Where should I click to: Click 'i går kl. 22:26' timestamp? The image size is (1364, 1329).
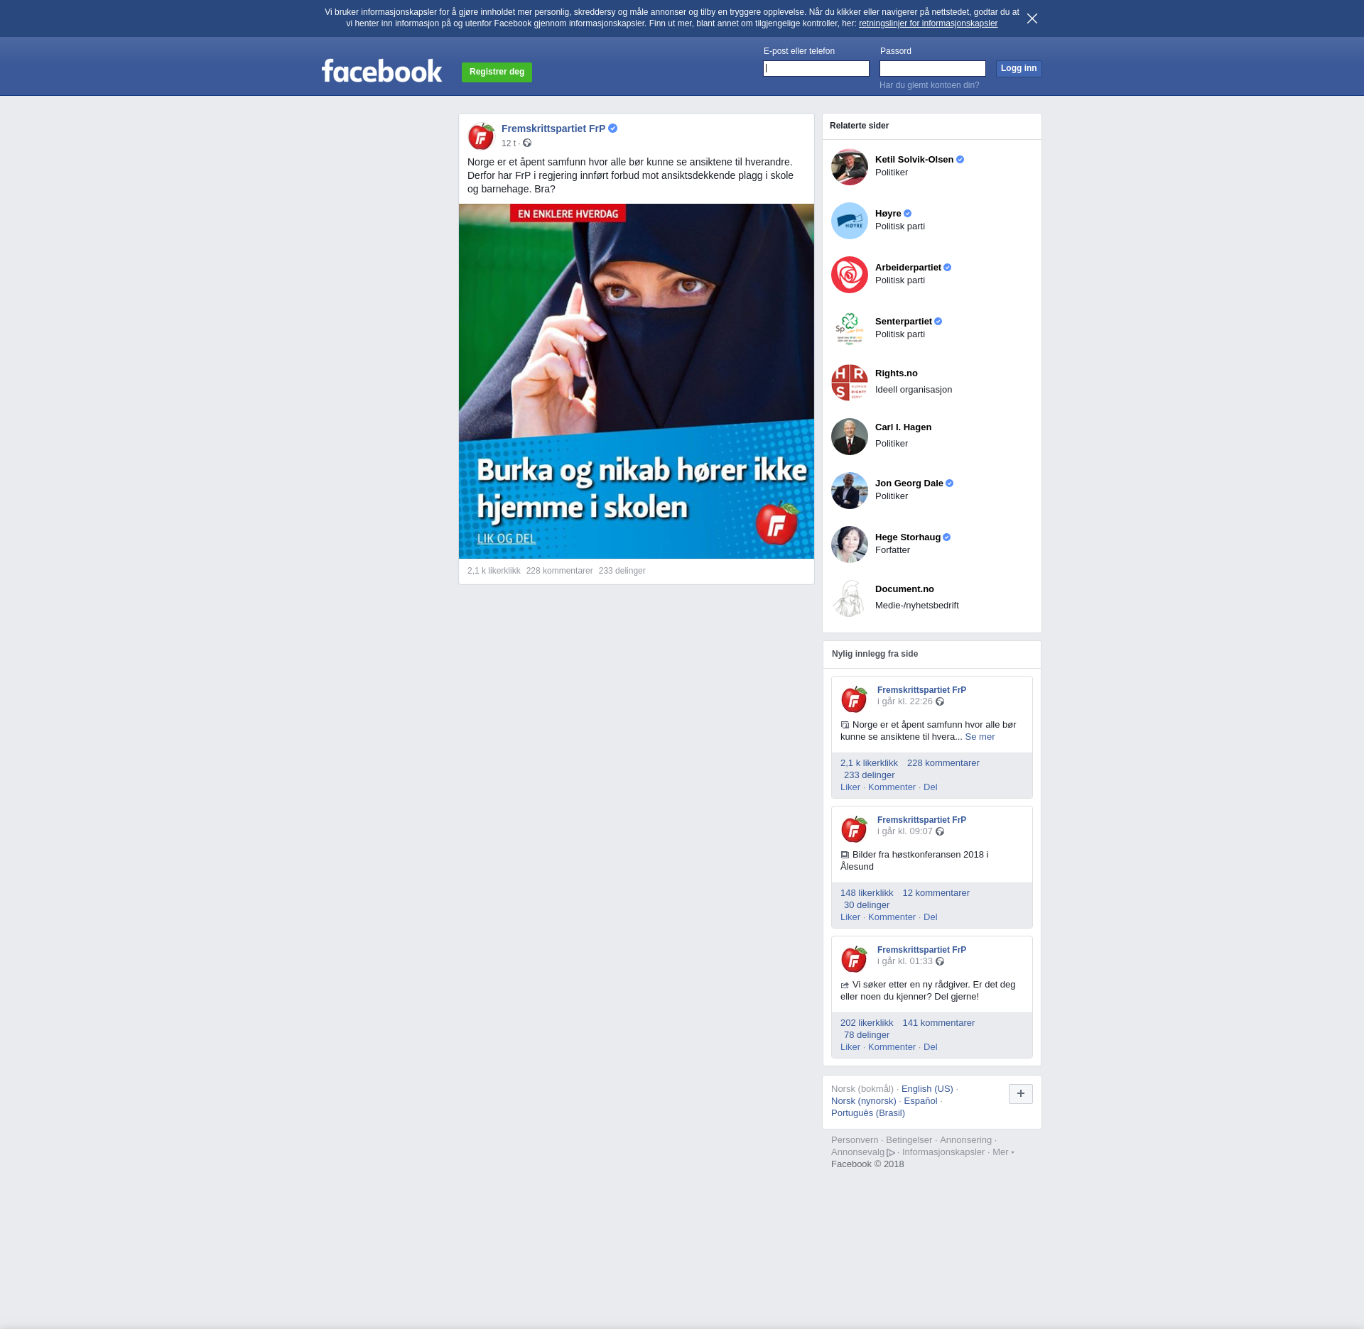point(905,701)
